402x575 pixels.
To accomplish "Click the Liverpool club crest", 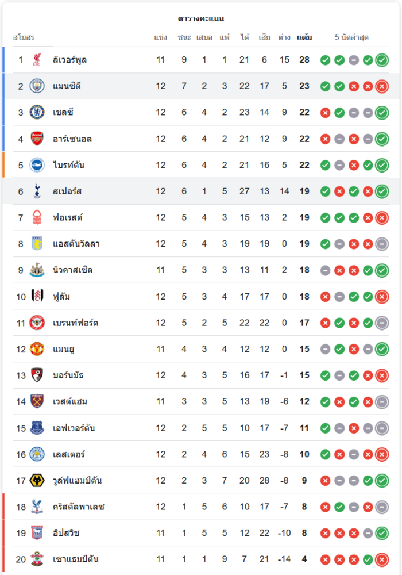I will (37, 60).
